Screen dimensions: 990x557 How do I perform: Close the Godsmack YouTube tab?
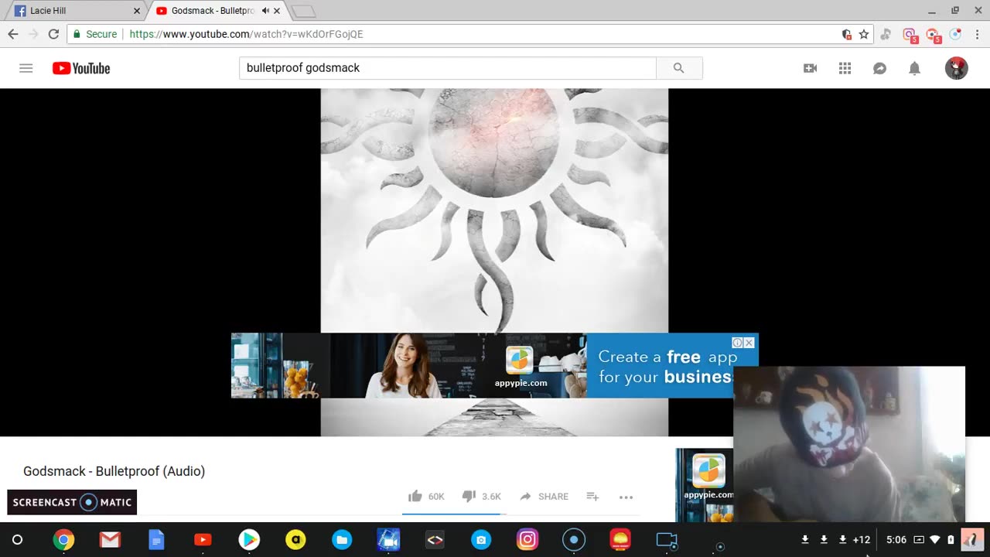(277, 11)
